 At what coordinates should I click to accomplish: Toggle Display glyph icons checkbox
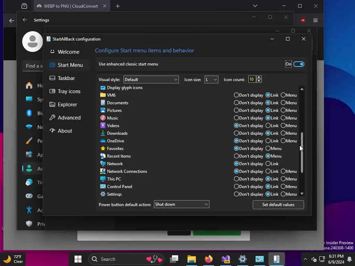click(103, 88)
